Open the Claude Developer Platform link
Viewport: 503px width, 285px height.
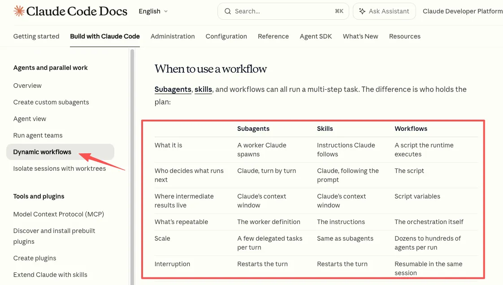(463, 11)
